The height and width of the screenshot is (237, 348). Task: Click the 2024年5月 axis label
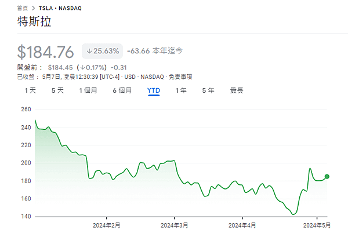click(317, 225)
